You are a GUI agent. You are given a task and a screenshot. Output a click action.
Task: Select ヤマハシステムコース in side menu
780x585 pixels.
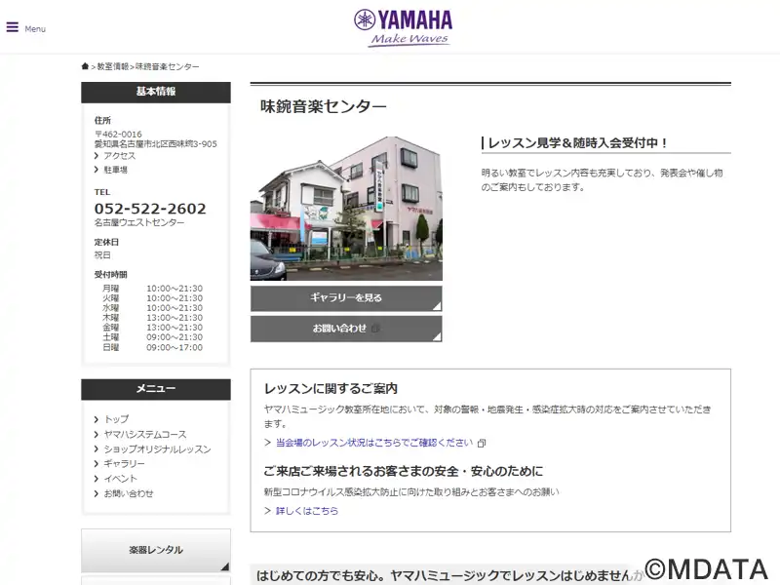pos(145,434)
